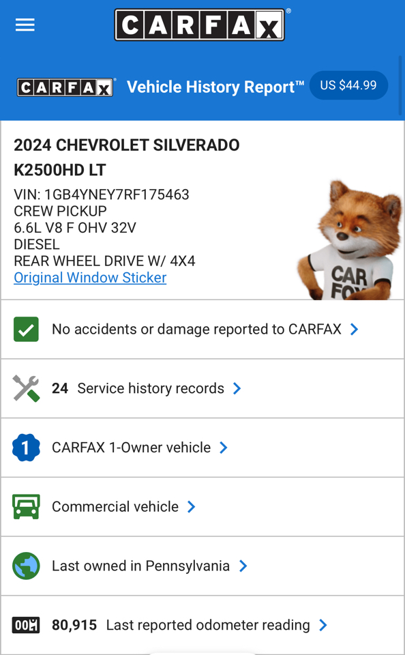Image resolution: width=405 pixels, height=655 pixels.
Task: Click the US $44.99 price button
Action: pos(348,85)
